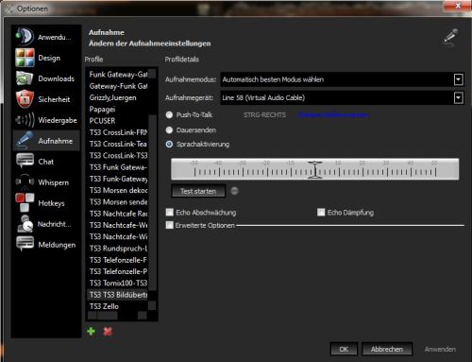The width and height of the screenshot is (472, 362).
Task: Open the Aufnahmemodus dropdown arrow
Action: tap(459, 79)
